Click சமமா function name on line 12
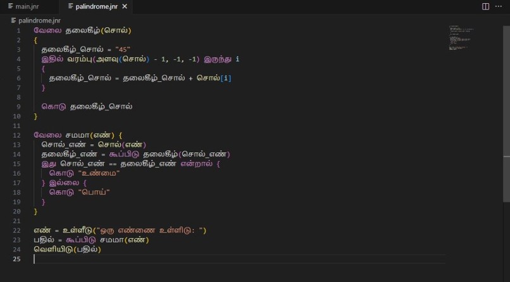Screen dimensions: 510x282 click(77, 135)
